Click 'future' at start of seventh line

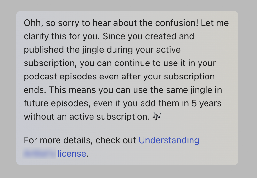36,103
